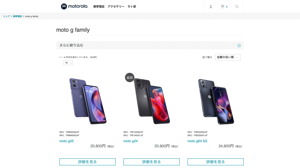Click 詳細を見る button for moto g24
Viewport: 300px width, 168px height.
click(151, 162)
